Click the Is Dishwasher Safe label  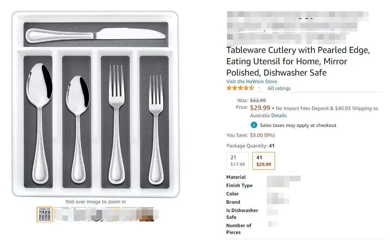coord(242,214)
